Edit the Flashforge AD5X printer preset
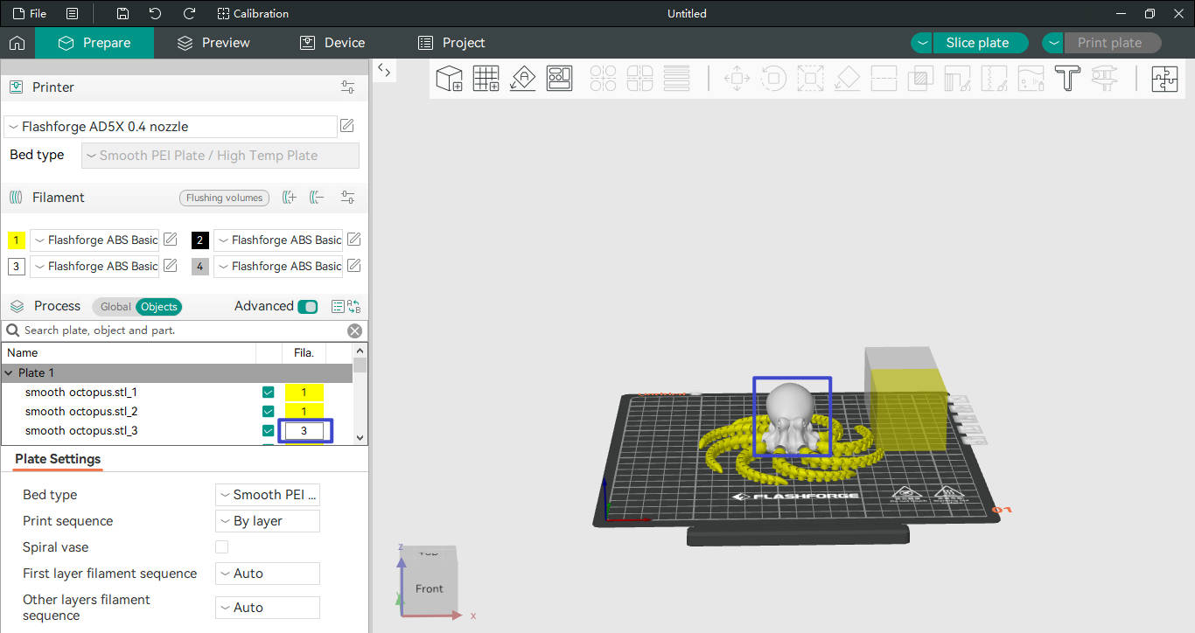This screenshot has height=633, width=1195. point(347,126)
